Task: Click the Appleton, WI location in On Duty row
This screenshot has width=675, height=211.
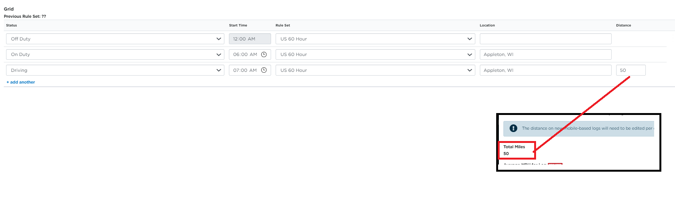Action: tap(546, 54)
